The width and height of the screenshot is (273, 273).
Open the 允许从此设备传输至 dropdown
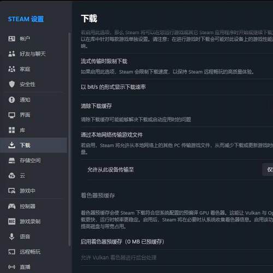pyautogui.click(x=268, y=170)
